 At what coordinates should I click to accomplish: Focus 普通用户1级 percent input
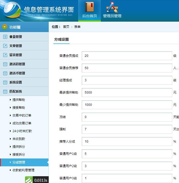click(x=127, y=154)
